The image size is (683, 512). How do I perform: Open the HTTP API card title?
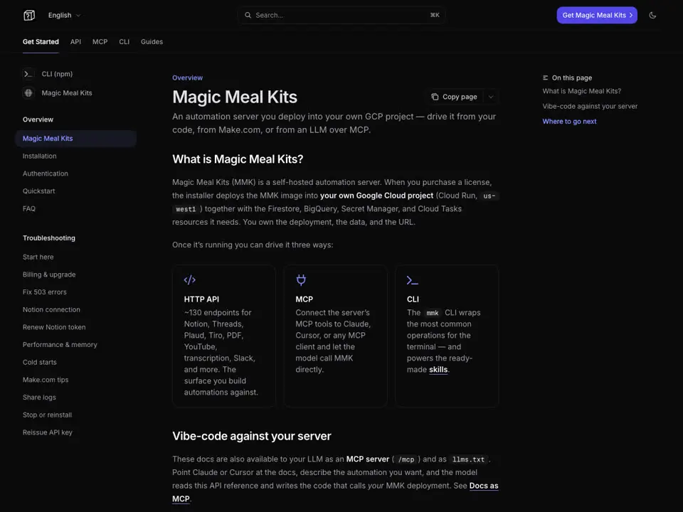pos(201,299)
